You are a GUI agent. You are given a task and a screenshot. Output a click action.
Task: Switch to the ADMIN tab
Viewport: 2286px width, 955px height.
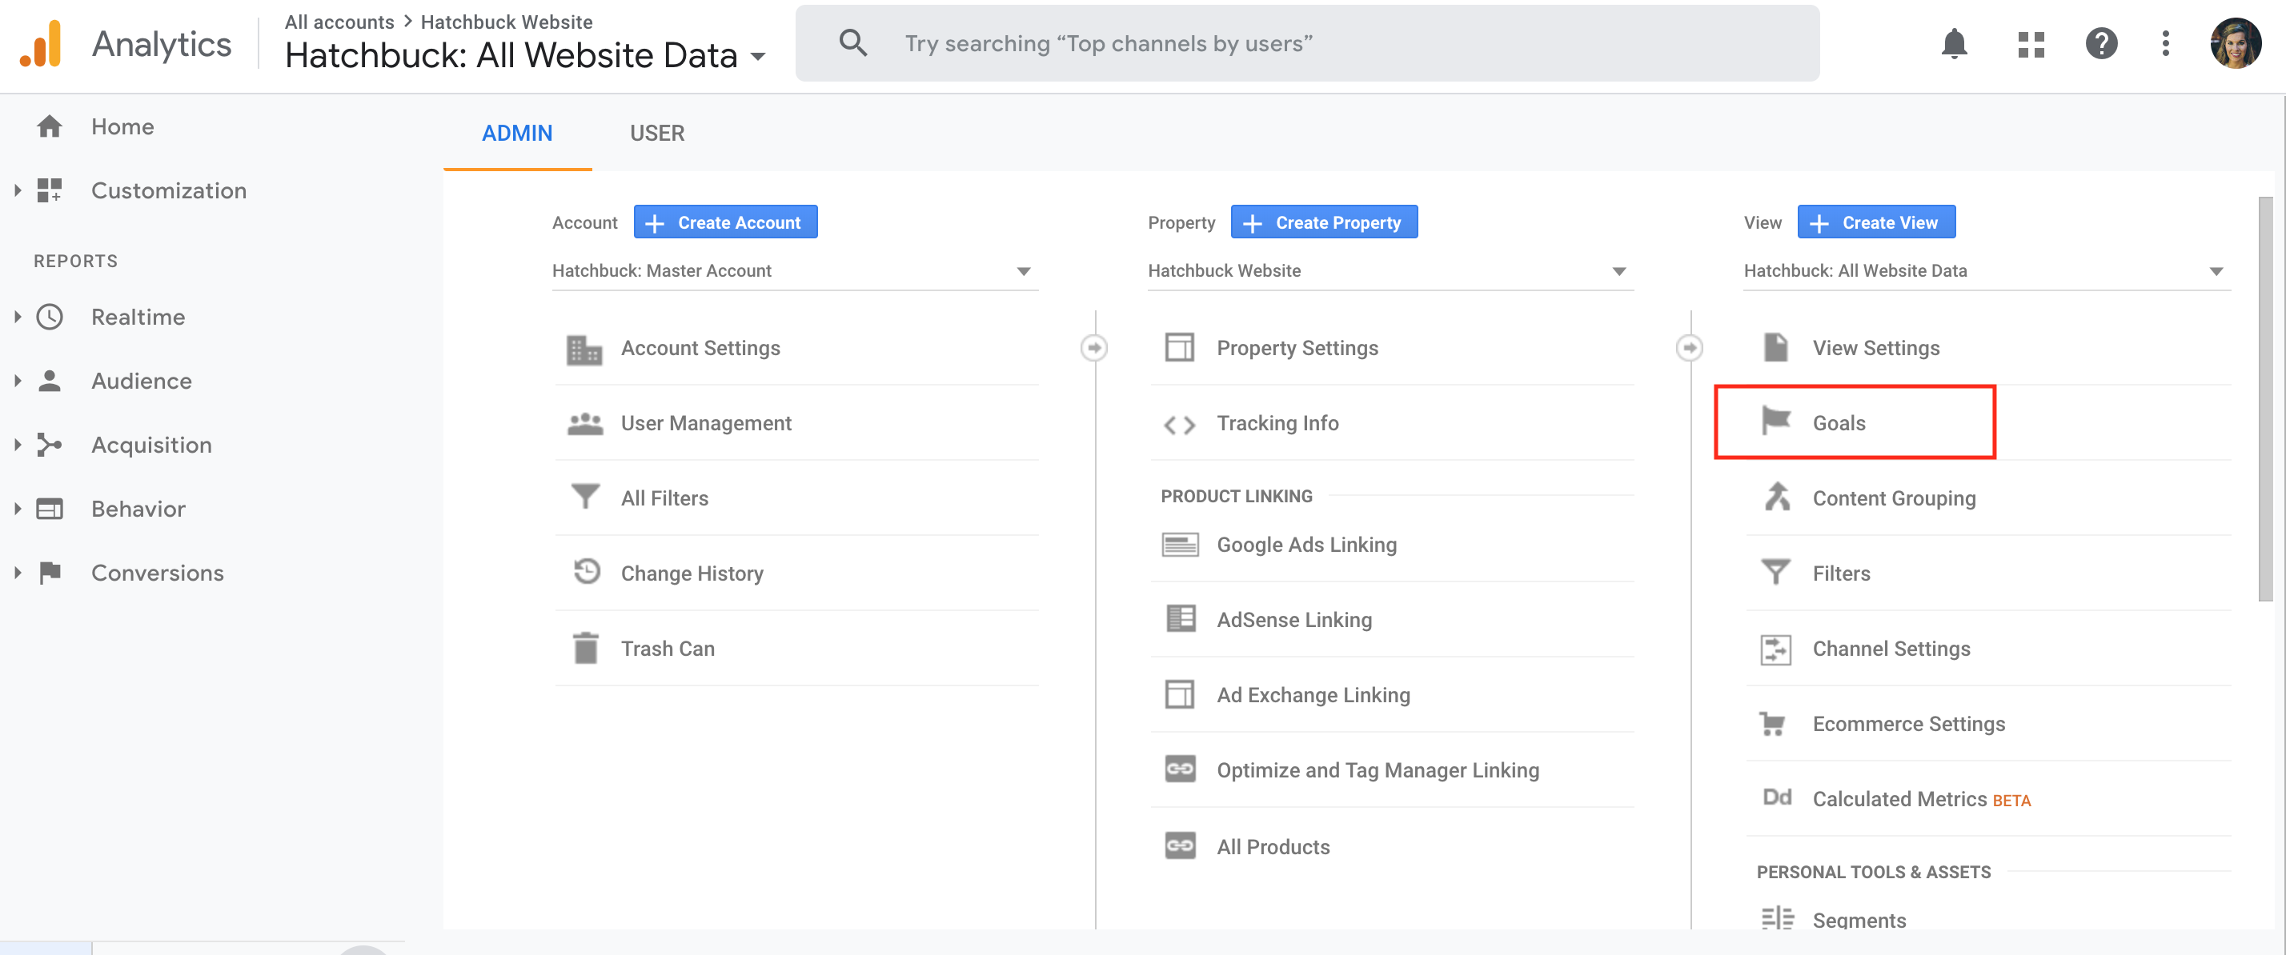click(516, 133)
